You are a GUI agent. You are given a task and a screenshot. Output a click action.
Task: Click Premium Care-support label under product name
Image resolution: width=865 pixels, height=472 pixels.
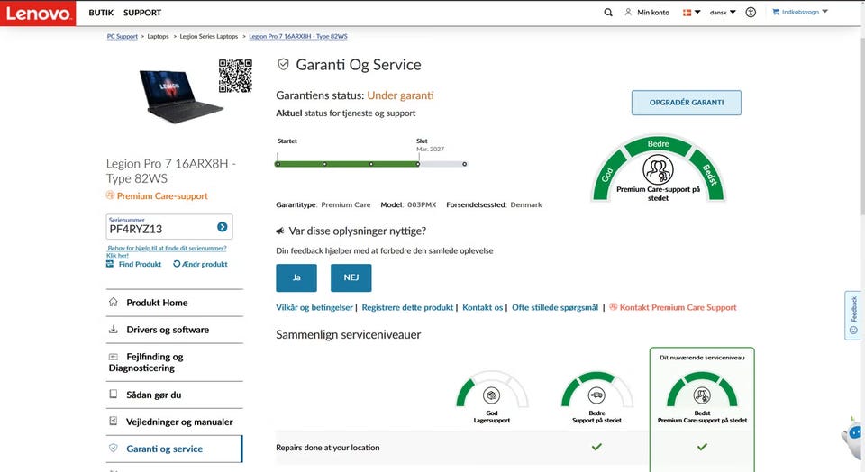coord(162,195)
